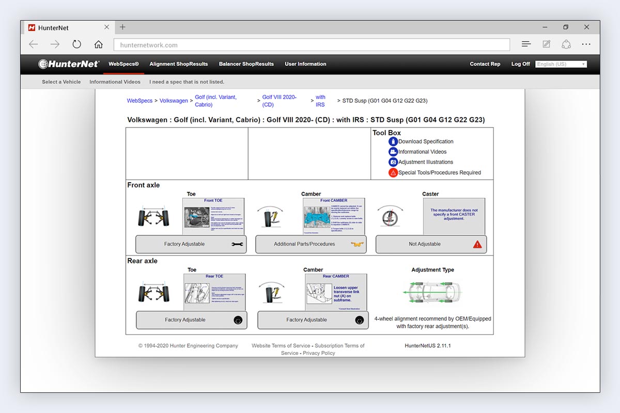The height and width of the screenshot is (413, 620).
Task: Click the Not Adjustable caster button
Action: point(431,244)
